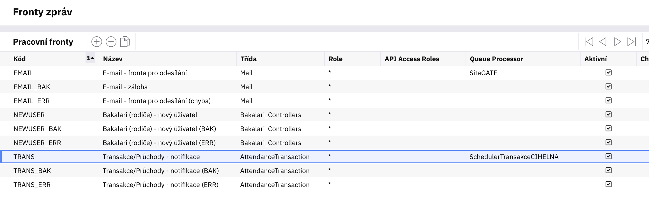
Task: Go to the next record
Action: [x=617, y=42]
